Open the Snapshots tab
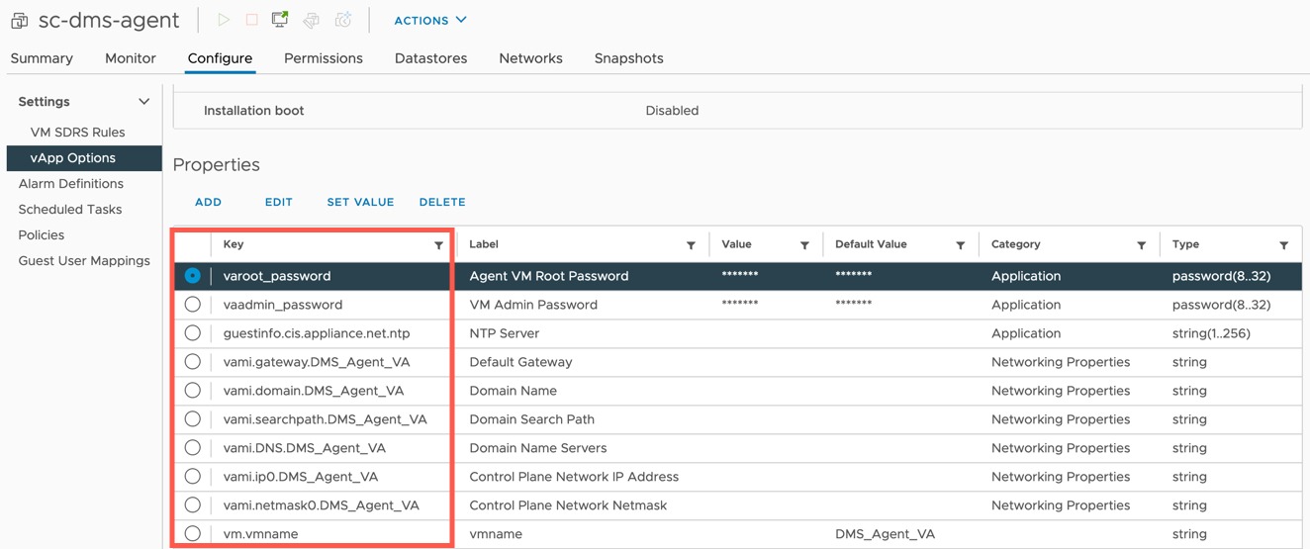This screenshot has height=549, width=1310. click(x=628, y=58)
